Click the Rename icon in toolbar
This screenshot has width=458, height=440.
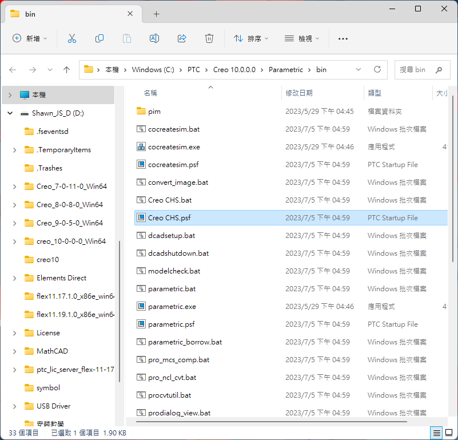(154, 38)
